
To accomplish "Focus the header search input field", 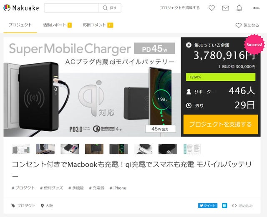I will (71, 8).
